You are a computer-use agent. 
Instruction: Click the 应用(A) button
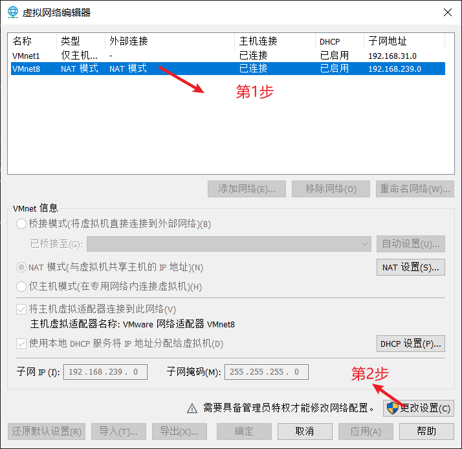366,432
